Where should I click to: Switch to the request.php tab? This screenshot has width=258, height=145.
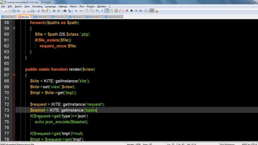pyautogui.click(x=113, y=17)
